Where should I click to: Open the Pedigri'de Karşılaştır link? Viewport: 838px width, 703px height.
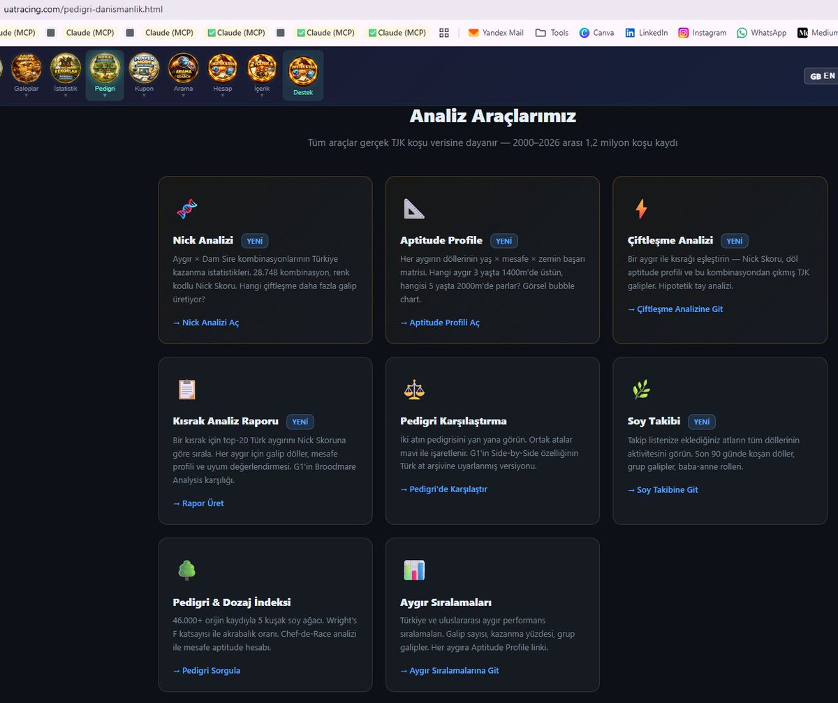[443, 489]
